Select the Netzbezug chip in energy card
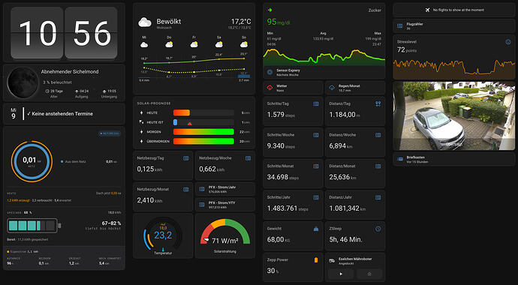 [x=110, y=133]
